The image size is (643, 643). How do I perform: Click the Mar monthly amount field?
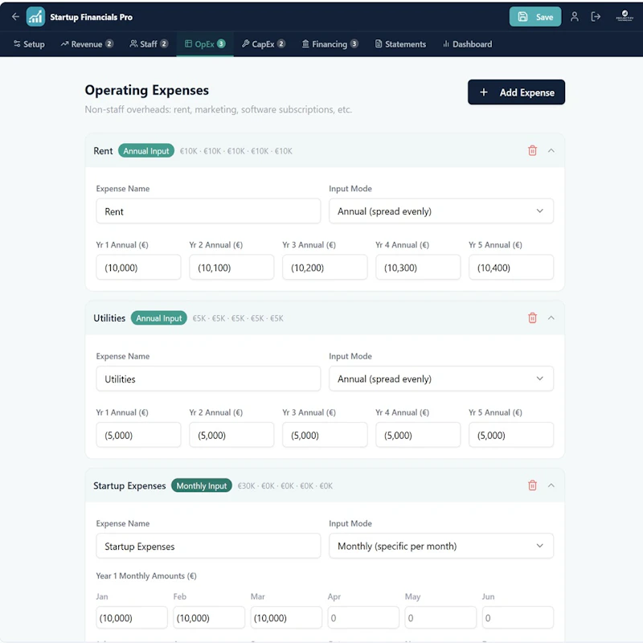coord(286,617)
